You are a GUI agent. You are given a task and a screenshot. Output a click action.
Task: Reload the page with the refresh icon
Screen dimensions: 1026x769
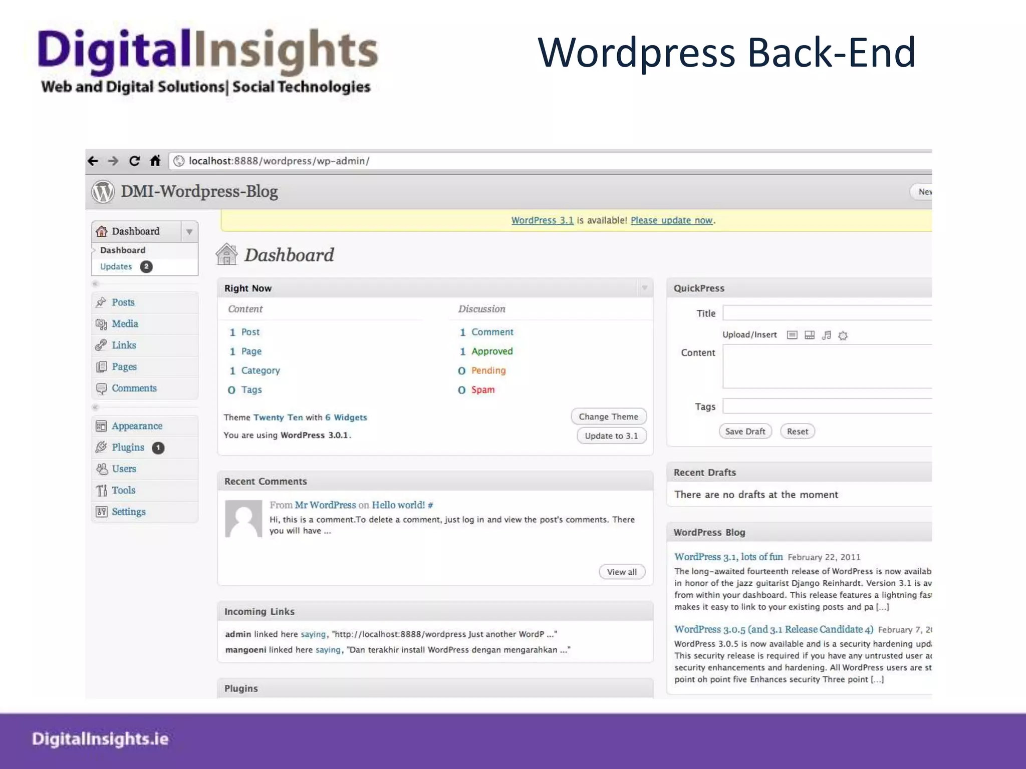(134, 161)
